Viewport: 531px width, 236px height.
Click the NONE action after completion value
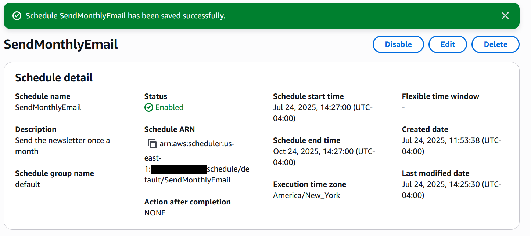(x=155, y=213)
